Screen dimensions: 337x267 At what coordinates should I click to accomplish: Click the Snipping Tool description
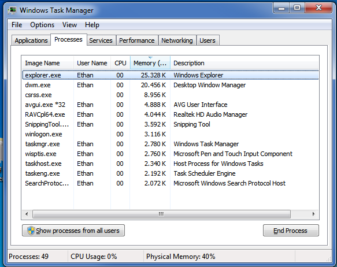(192, 124)
